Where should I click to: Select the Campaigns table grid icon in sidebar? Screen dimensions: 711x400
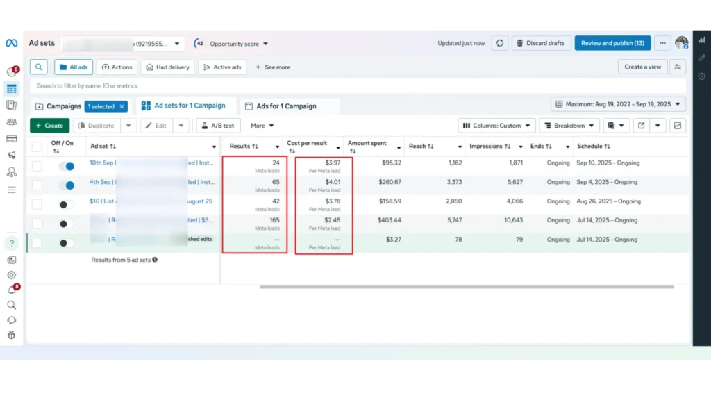pos(12,89)
